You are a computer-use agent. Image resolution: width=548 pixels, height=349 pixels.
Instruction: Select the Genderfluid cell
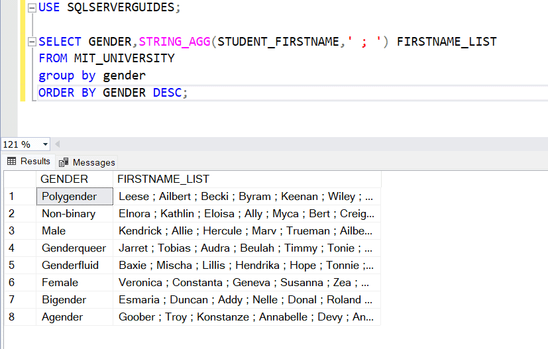pos(74,265)
